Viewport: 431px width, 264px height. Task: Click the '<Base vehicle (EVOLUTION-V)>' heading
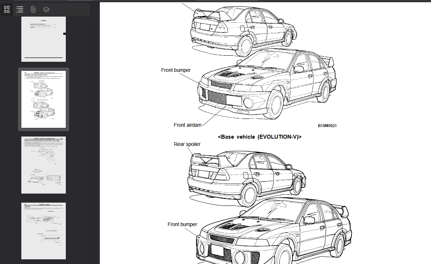coord(260,137)
